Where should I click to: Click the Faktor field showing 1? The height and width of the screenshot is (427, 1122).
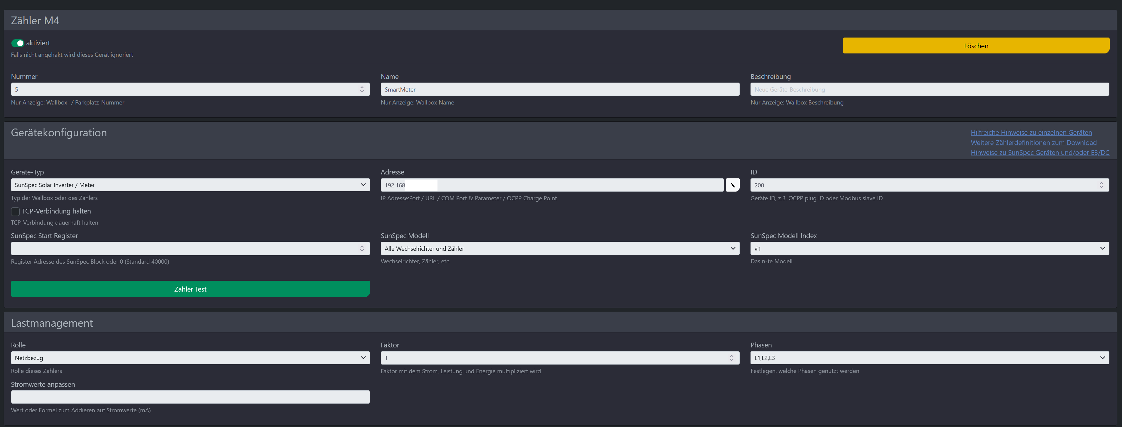[x=560, y=358]
